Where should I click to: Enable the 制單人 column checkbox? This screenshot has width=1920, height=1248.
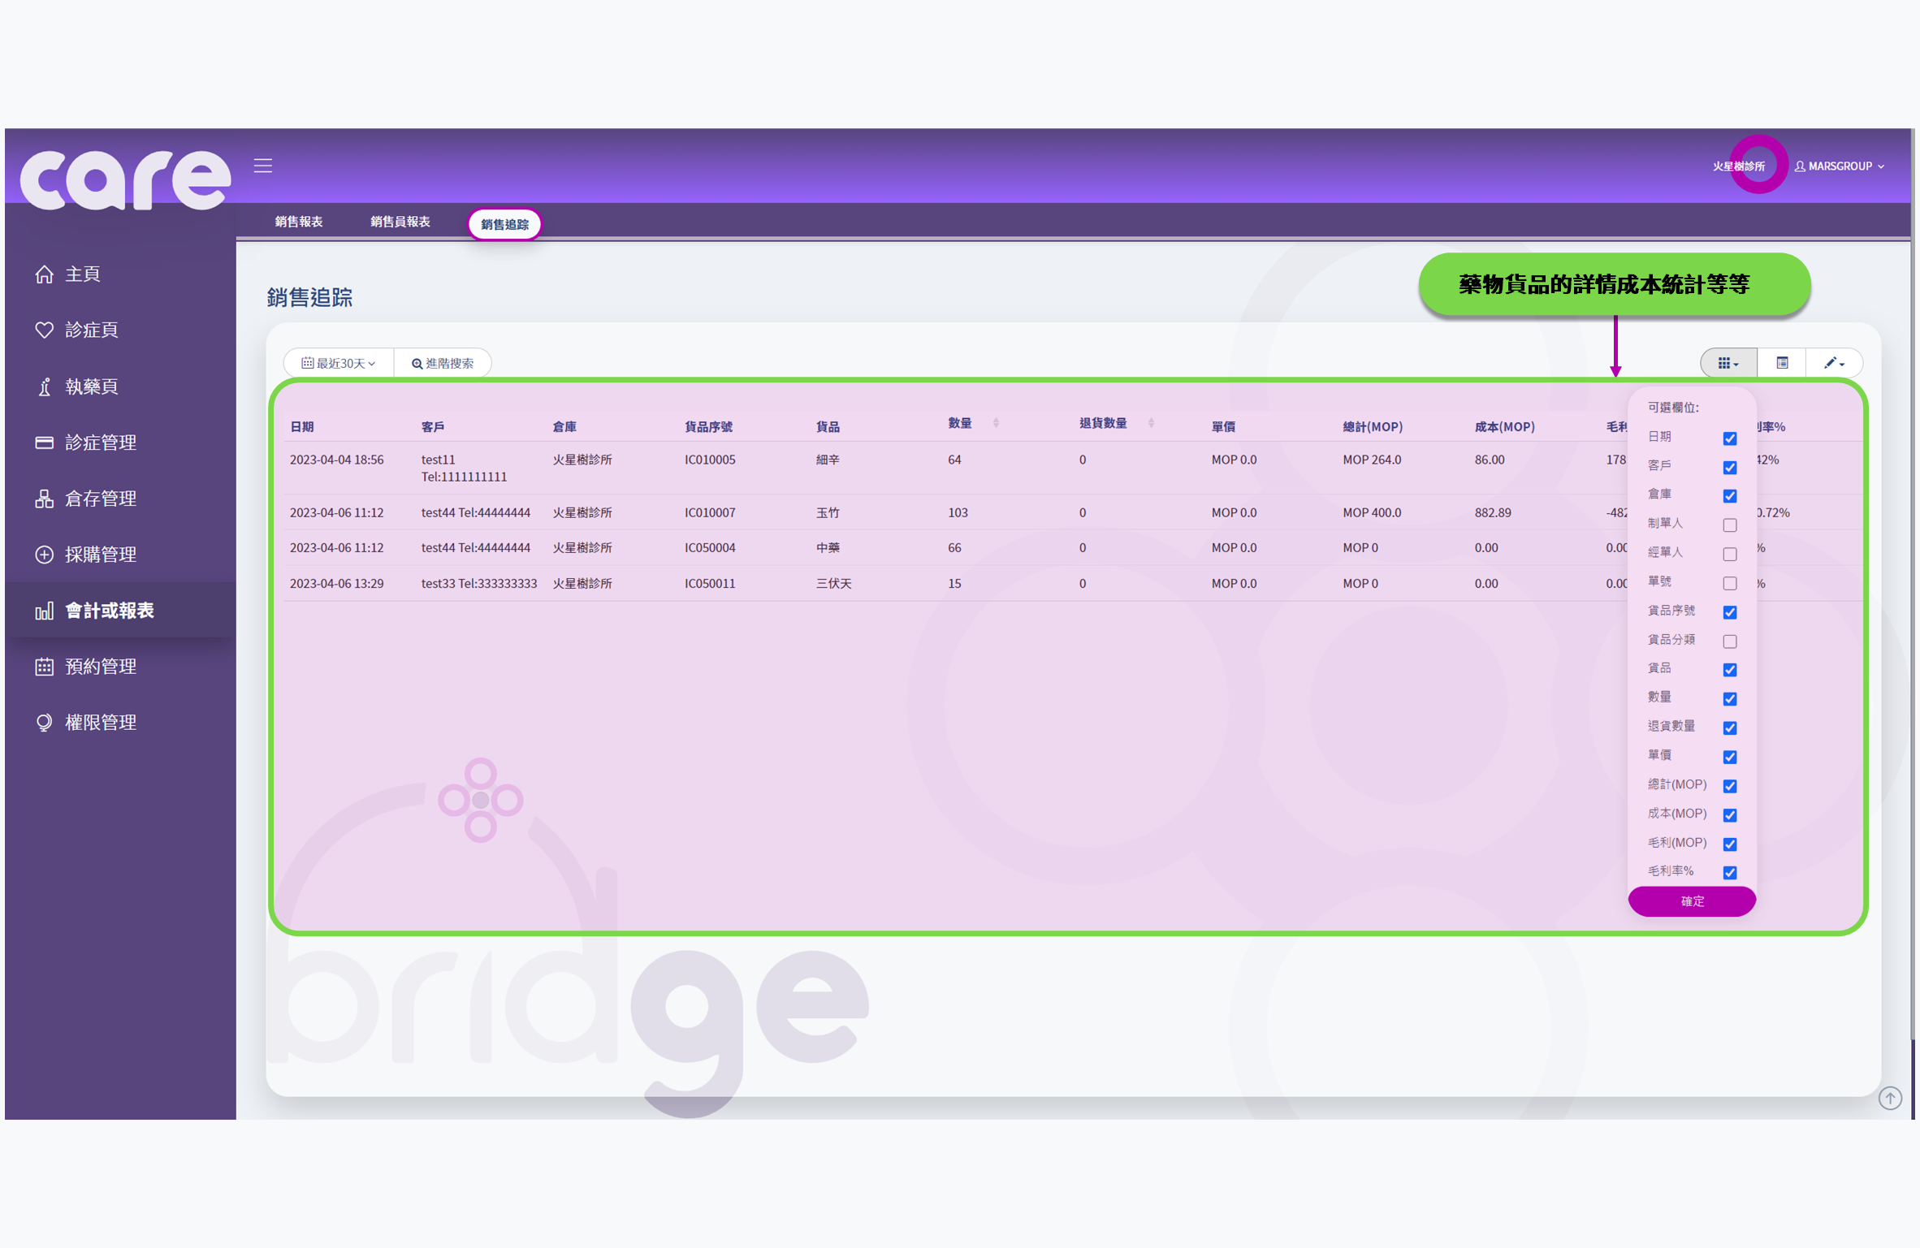[x=1730, y=525]
